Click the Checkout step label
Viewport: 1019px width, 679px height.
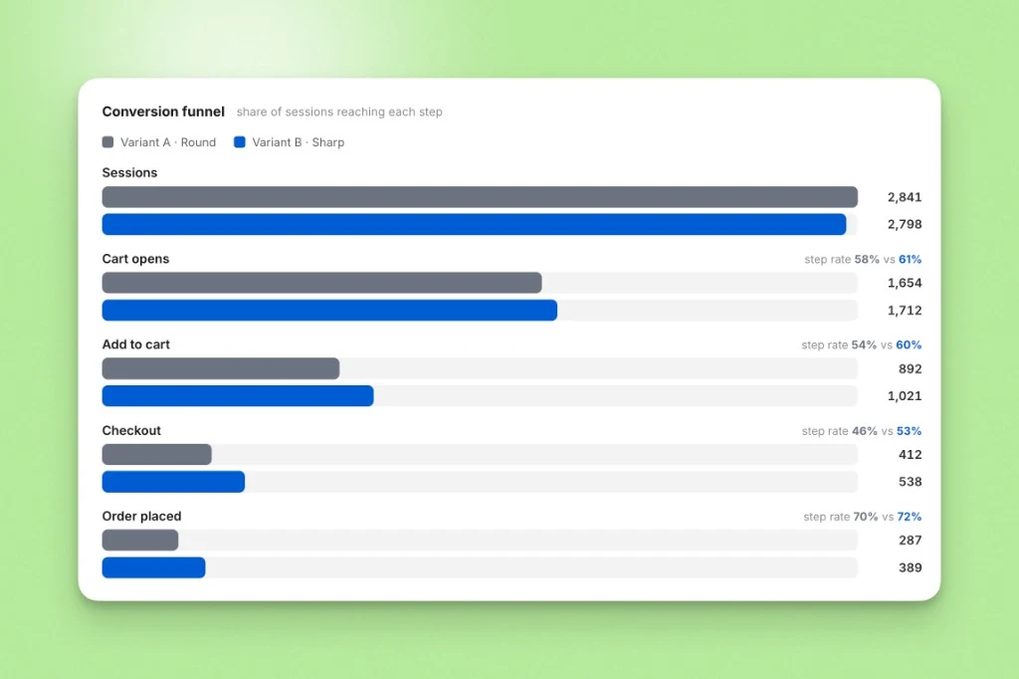(131, 430)
